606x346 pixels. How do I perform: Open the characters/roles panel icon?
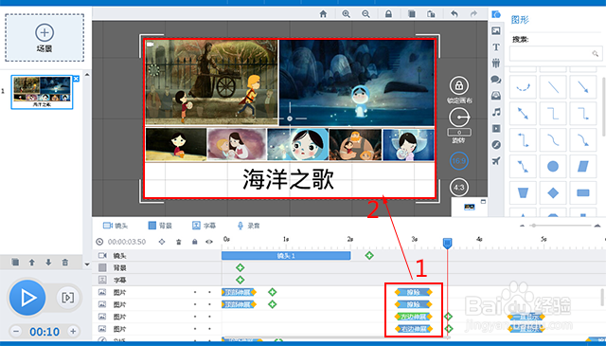[496, 63]
